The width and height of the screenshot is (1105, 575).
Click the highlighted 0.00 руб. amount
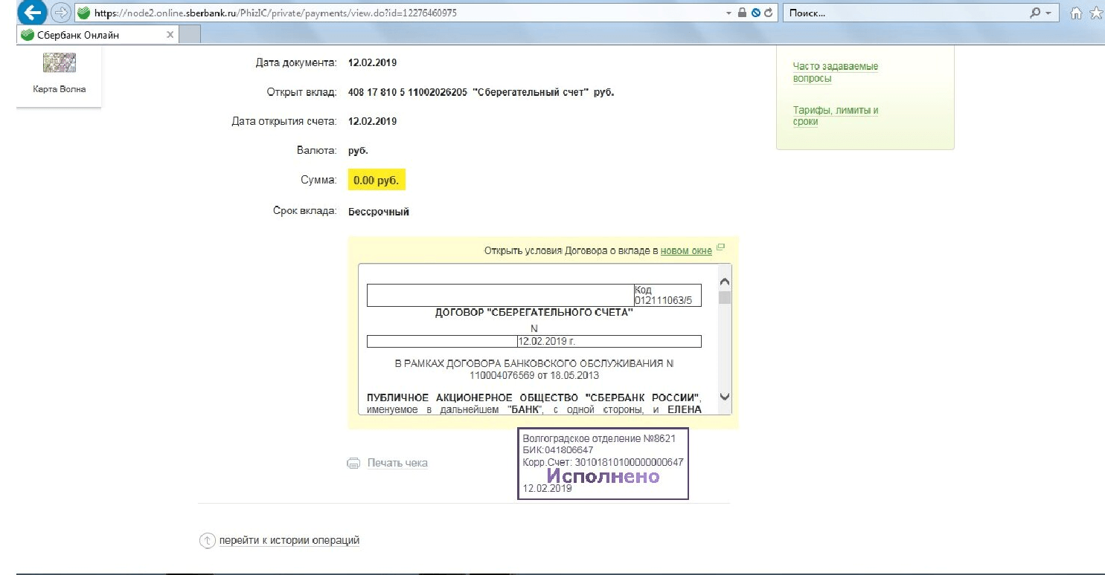tap(377, 181)
